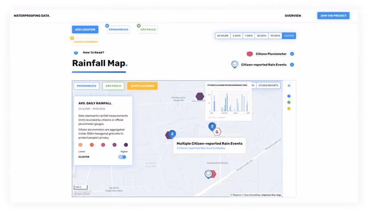Switch map to Santa Catarina tab
Screen dimensions: 368x212
(x=142, y=86)
